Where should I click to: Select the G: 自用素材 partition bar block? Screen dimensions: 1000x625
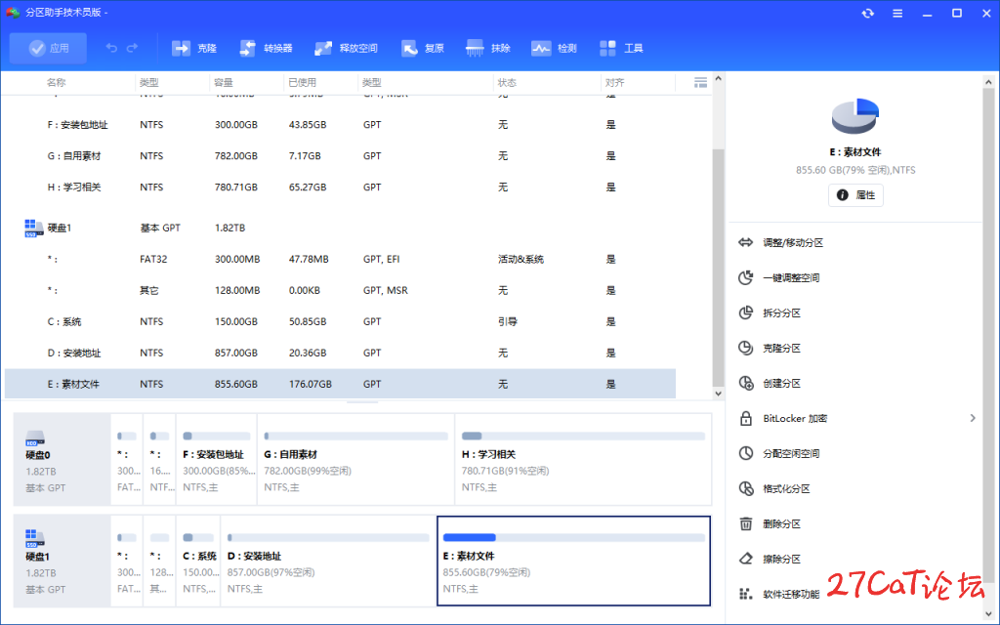pyautogui.click(x=355, y=458)
